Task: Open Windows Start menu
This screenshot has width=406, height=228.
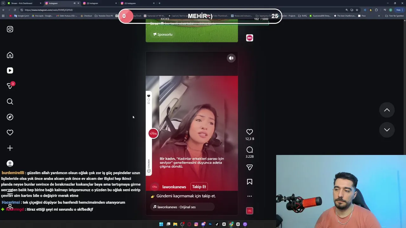Action: pyautogui.click(x=161, y=224)
